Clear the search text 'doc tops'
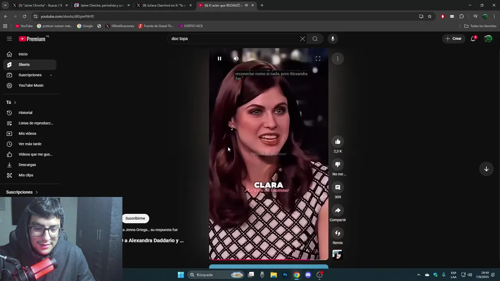The width and height of the screenshot is (500, 281). pos(302,39)
